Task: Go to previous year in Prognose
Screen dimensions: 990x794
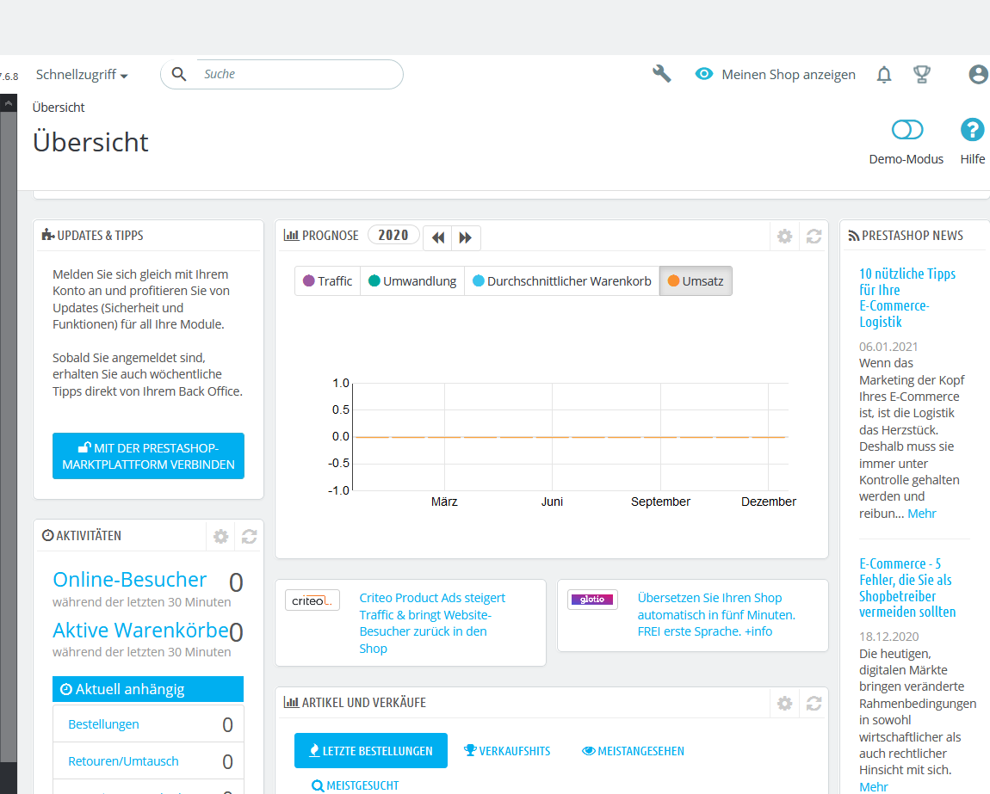Action: (x=437, y=238)
